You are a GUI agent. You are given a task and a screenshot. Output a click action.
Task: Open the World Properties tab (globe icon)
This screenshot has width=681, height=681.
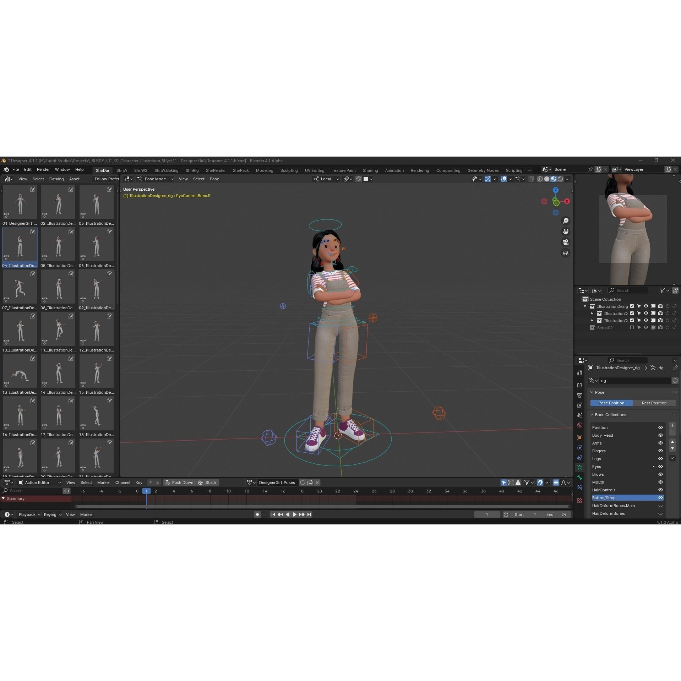(579, 425)
